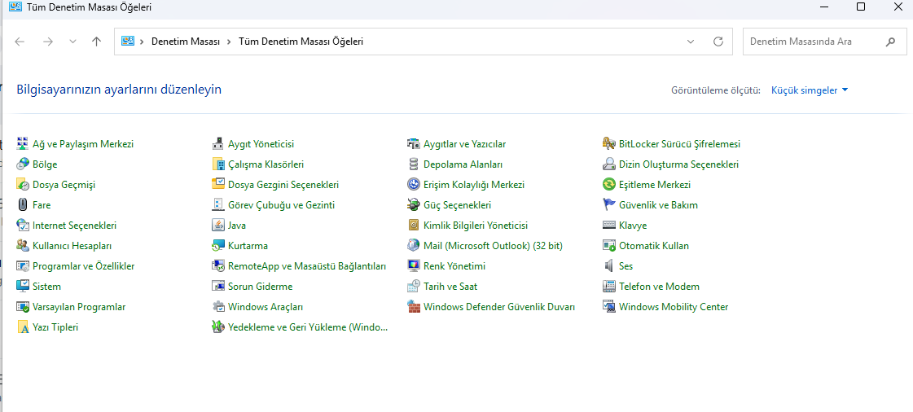Open the Dosya Geçmişi icon

point(23,185)
